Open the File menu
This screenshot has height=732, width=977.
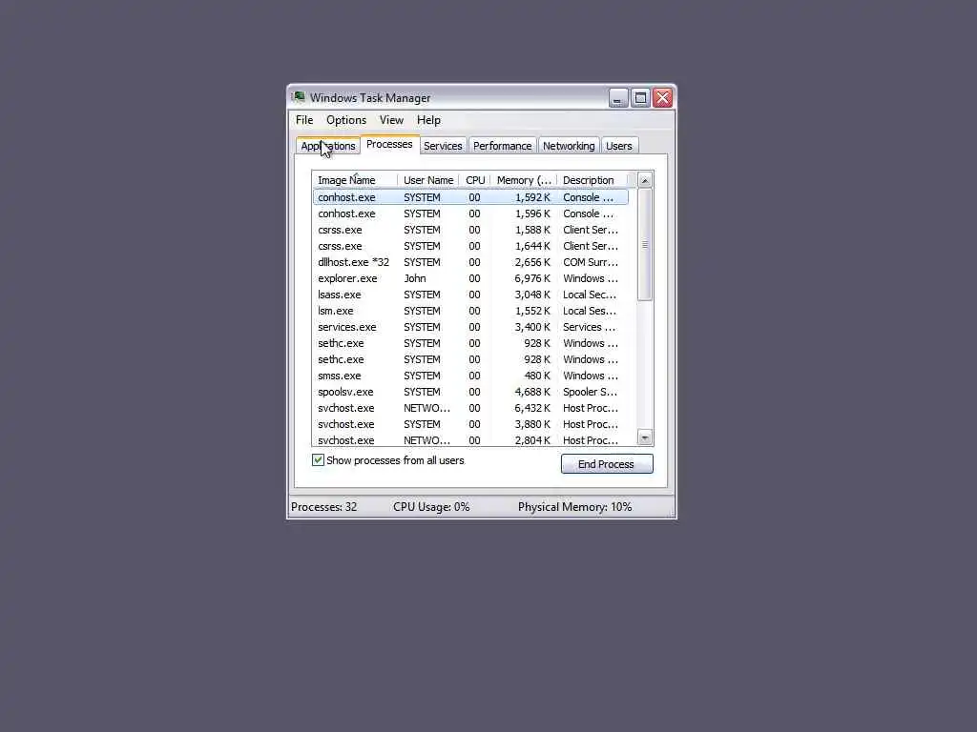[304, 120]
